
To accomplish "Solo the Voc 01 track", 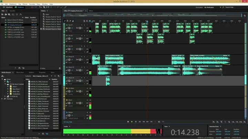I will tap(84, 25).
